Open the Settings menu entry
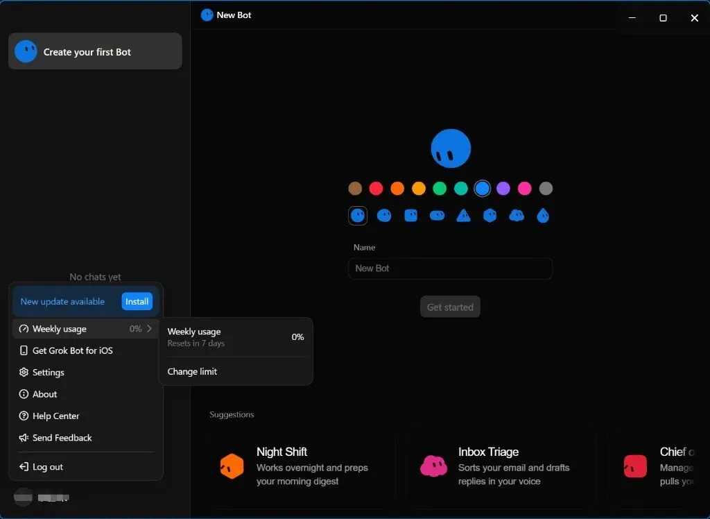Viewport: 710px width, 519px height. 85,372
